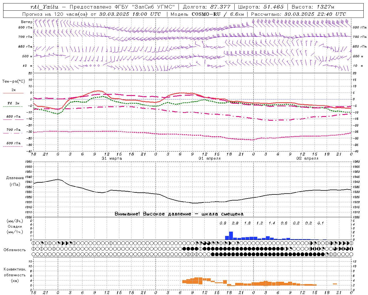Click the red solid line sample under 2м

click(x=14, y=93)
